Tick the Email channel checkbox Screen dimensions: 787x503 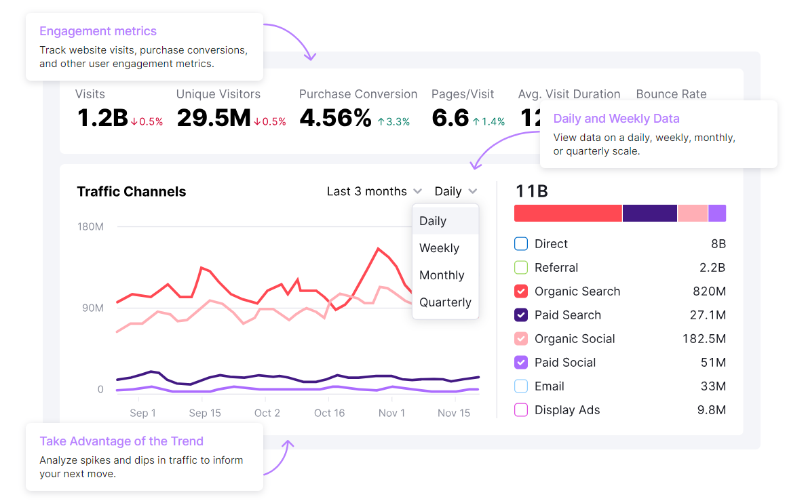(521, 386)
